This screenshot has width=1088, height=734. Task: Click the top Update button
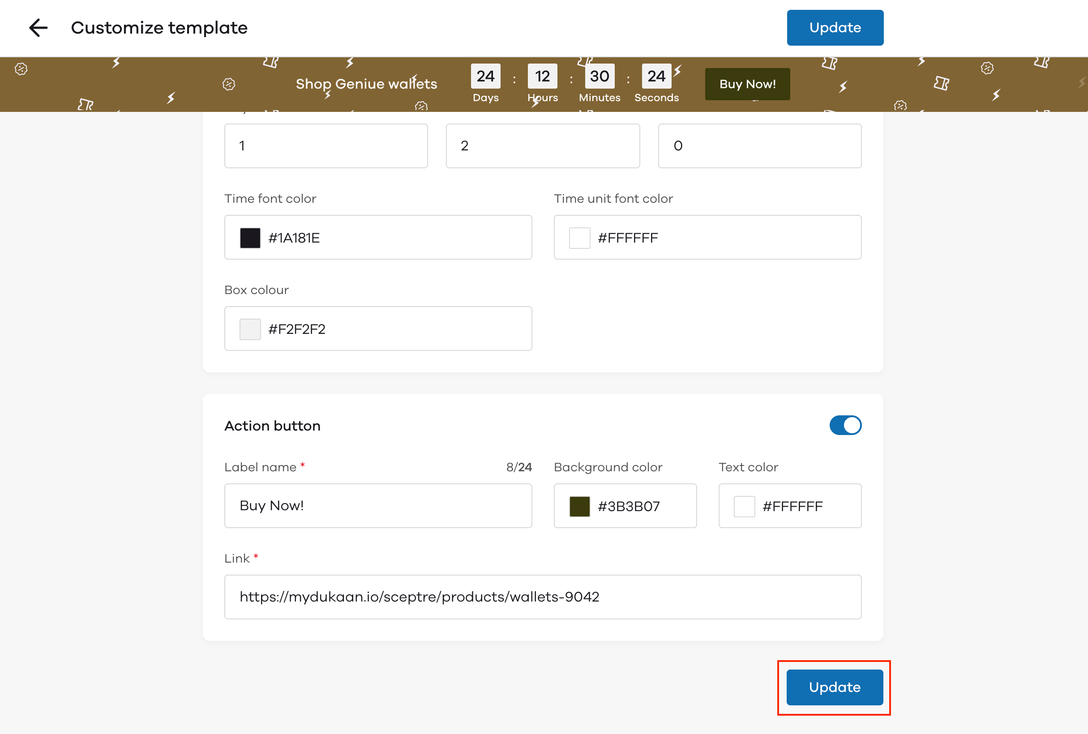pos(835,28)
